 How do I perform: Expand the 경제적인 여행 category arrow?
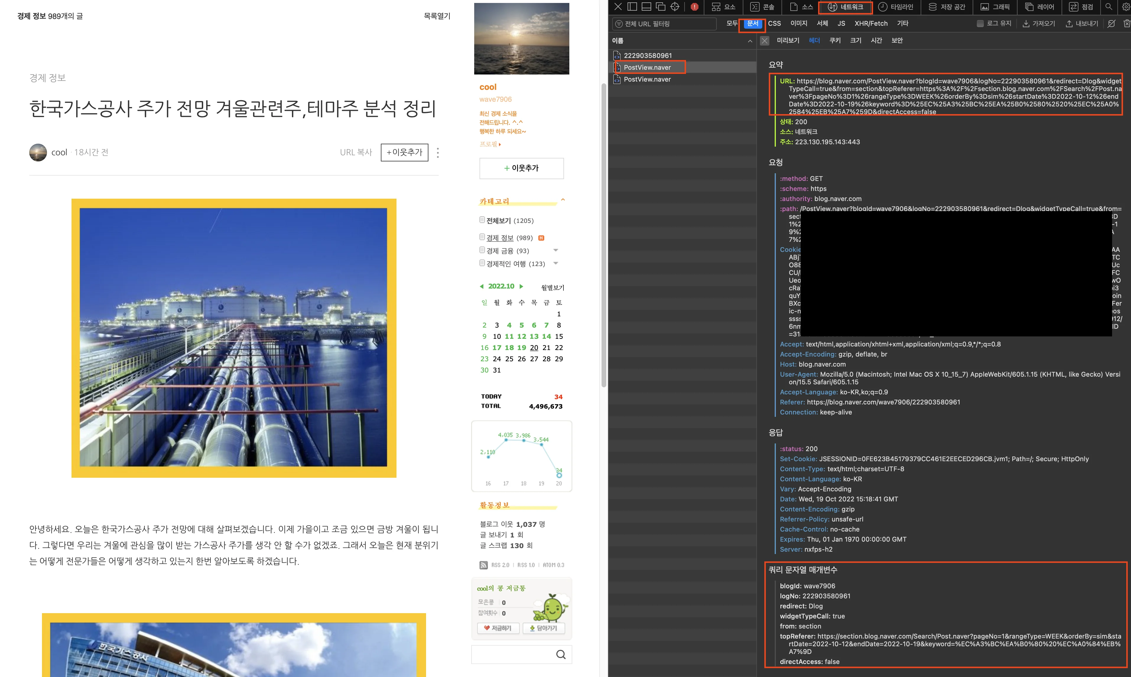[555, 263]
